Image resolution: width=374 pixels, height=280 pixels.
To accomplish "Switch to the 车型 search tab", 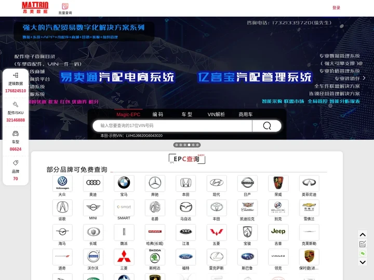I will tap(187, 115).
